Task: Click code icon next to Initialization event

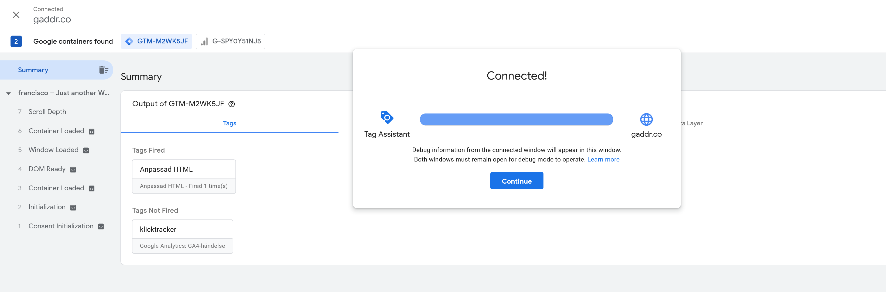Action: point(73,208)
